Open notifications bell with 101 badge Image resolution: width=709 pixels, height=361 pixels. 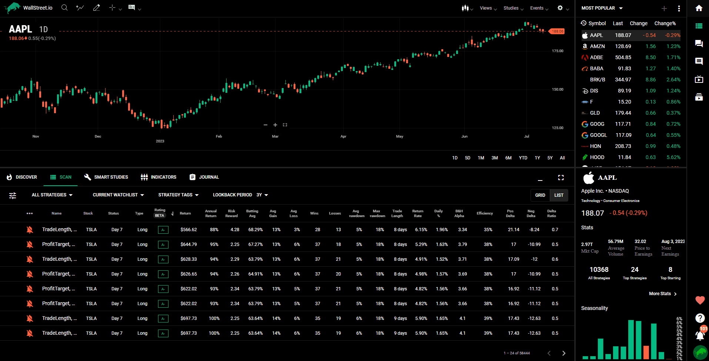point(700,335)
